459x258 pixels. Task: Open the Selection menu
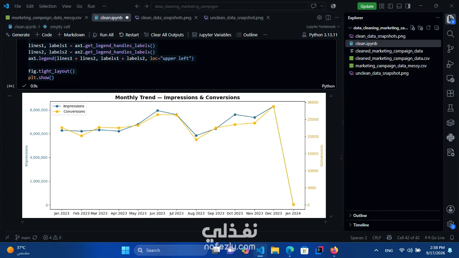coord(48,6)
